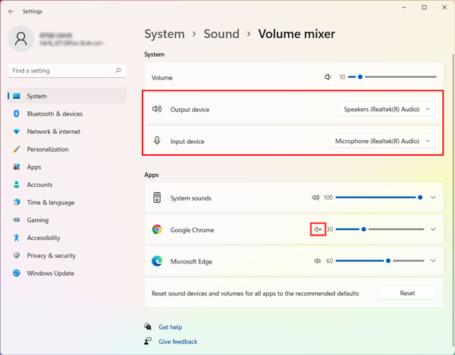The height and width of the screenshot is (355, 455).
Task: Expand the Google Chrome row chevron
Action: coord(433,229)
